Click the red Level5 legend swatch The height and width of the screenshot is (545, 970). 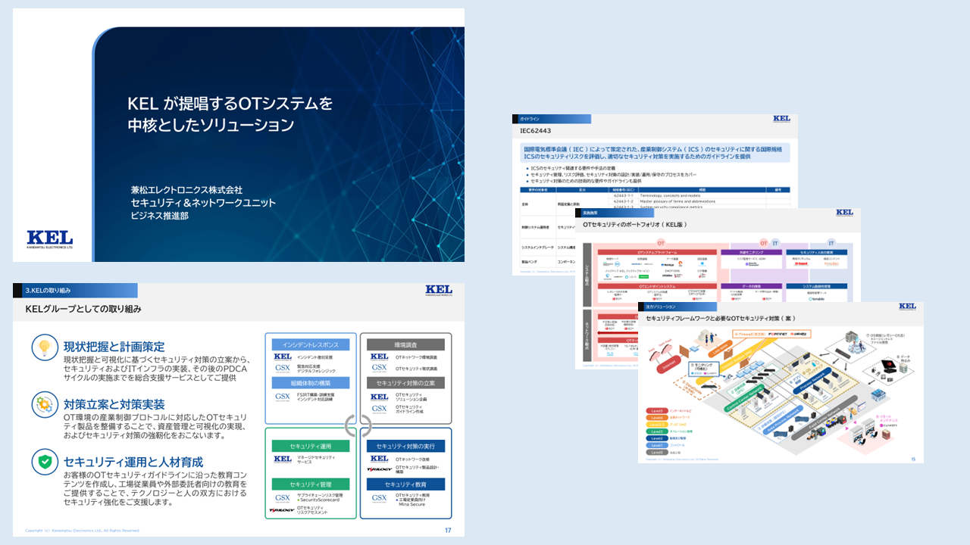pos(656,410)
